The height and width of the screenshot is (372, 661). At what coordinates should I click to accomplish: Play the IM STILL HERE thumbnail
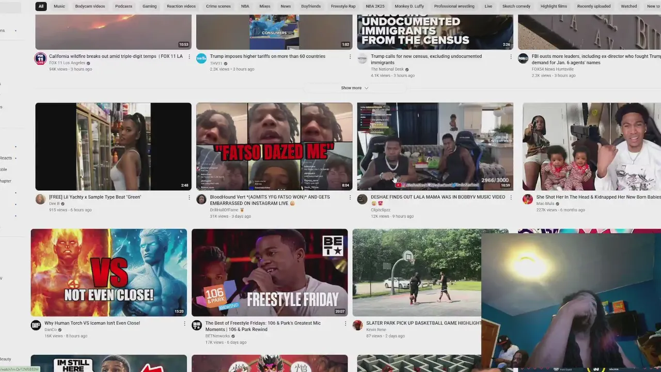coord(108,363)
